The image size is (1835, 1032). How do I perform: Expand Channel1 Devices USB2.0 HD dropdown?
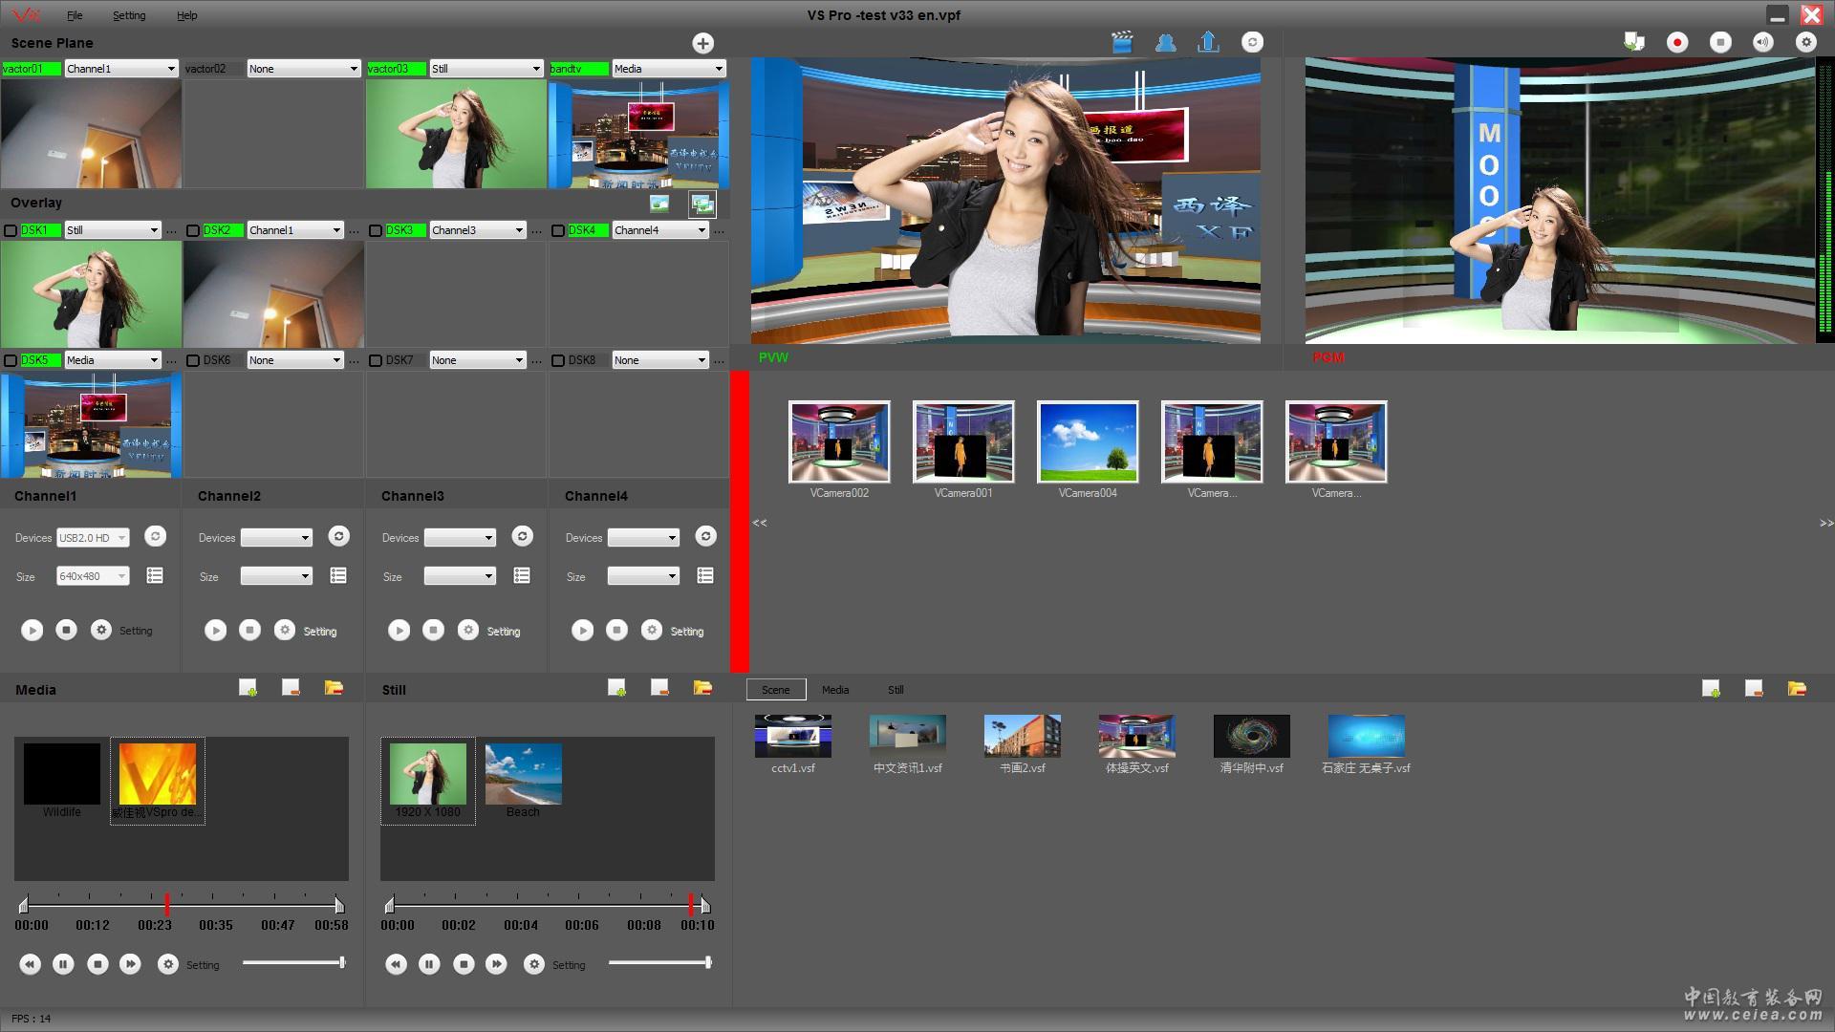click(x=93, y=538)
